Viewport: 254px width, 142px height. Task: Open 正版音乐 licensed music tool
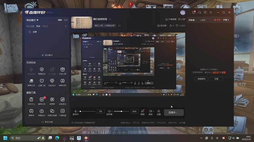click(63, 101)
